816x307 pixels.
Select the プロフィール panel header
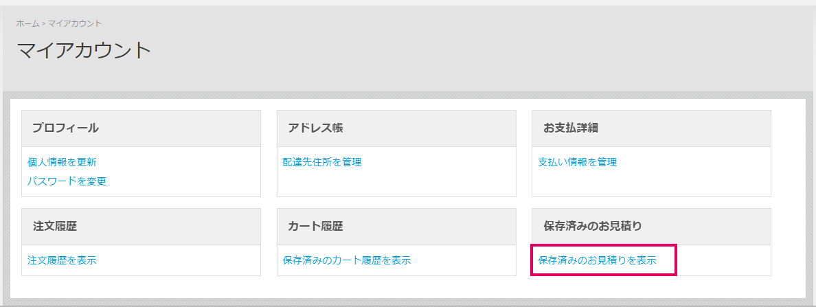click(x=141, y=128)
